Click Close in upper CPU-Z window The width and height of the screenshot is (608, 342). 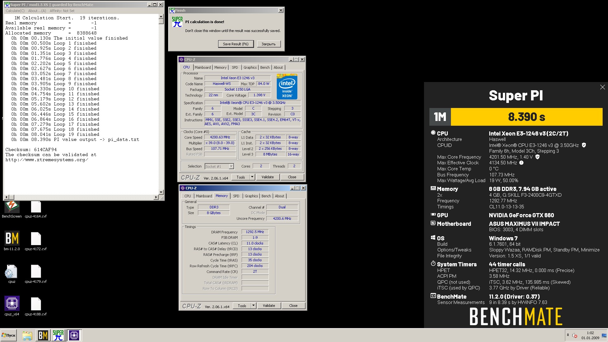[x=292, y=177]
